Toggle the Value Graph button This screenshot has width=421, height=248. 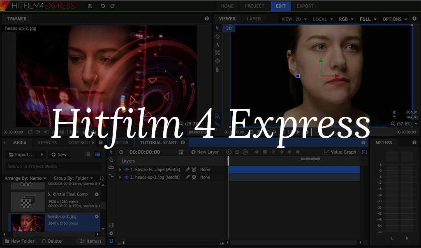click(340, 152)
